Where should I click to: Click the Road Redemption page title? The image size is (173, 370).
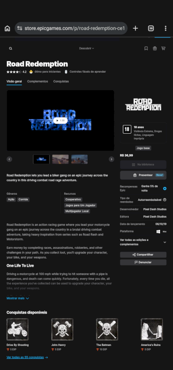pos(37,64)
